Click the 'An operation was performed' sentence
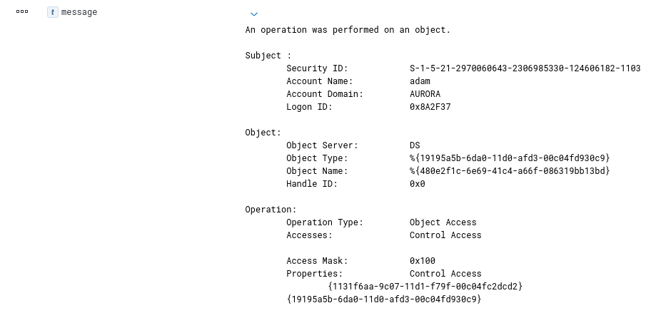The height and width of the screenshot is (313, 666). (x=348, y=30)
